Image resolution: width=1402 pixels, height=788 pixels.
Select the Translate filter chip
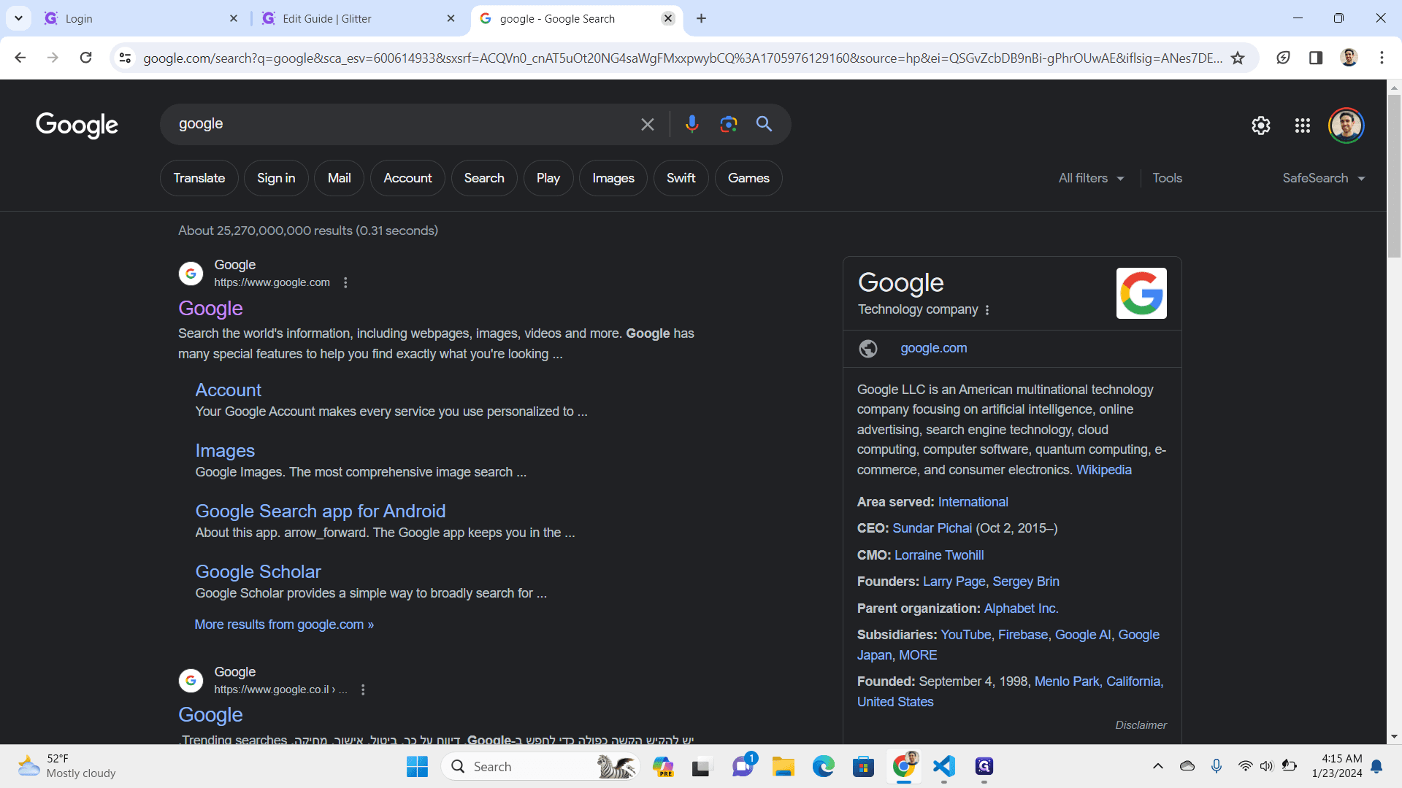199,178
